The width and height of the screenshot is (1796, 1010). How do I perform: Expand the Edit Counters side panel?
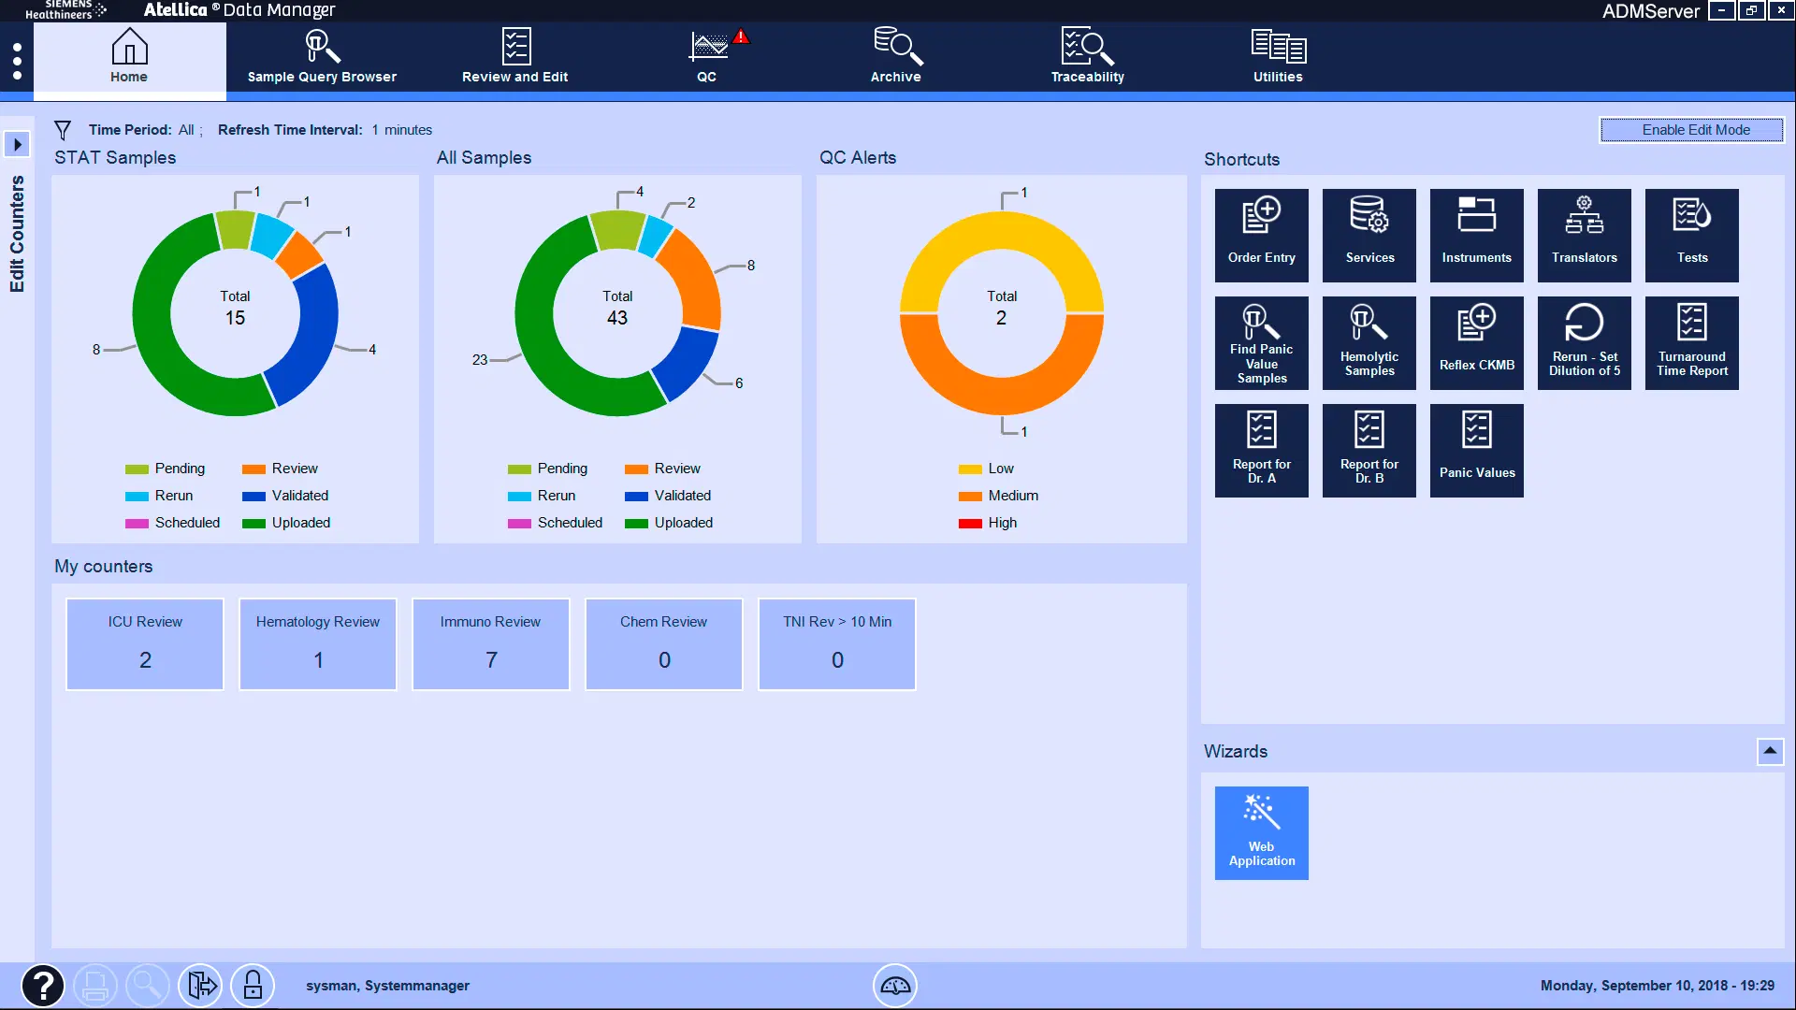18,145
